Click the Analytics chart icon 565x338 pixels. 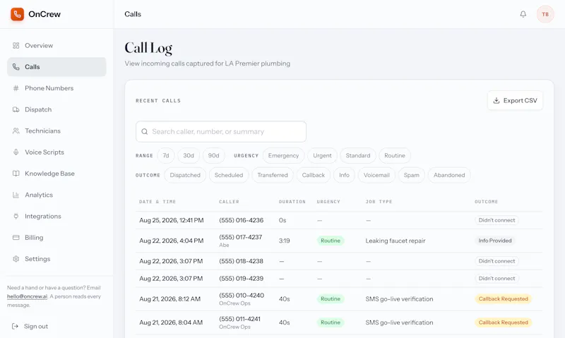(16, 195)
